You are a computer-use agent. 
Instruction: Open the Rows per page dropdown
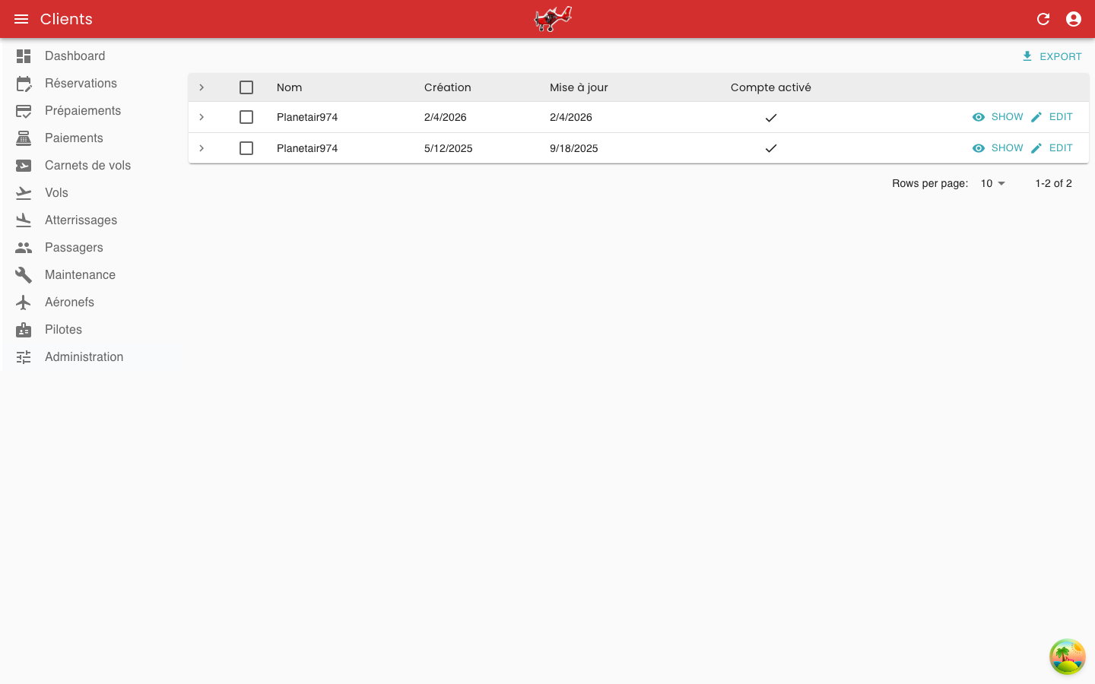992,183
